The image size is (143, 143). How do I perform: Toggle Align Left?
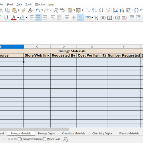[31, 18]
